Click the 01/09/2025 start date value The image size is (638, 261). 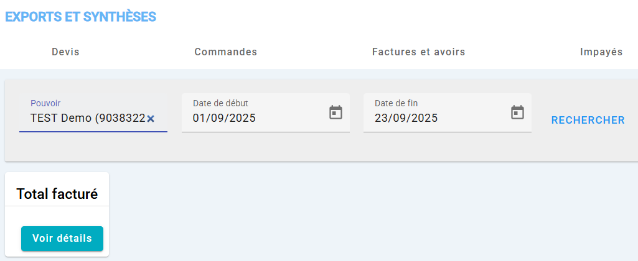click(x=224, y=118)
